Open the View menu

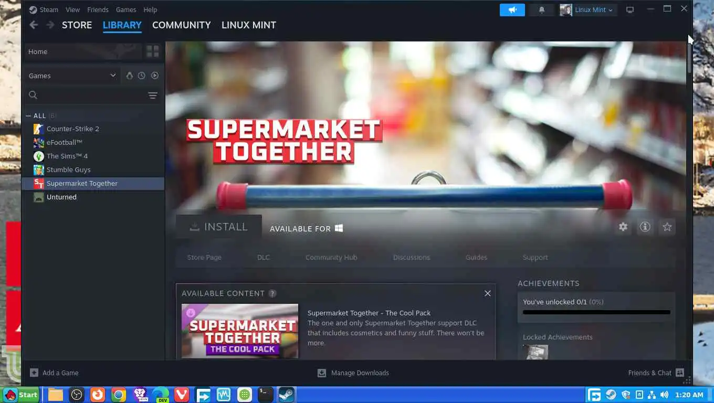coord(73,9)
